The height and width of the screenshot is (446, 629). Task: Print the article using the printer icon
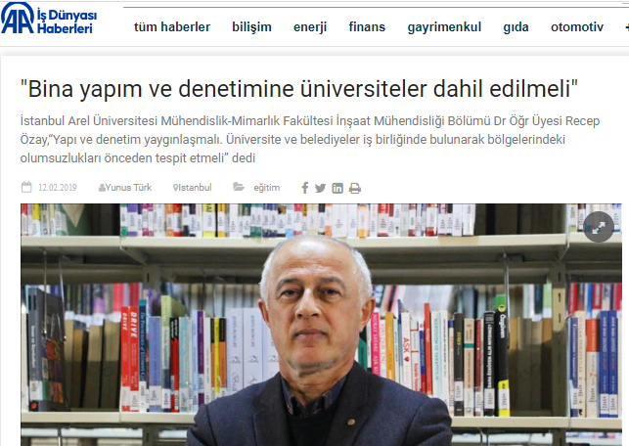(x=355, y=188)
